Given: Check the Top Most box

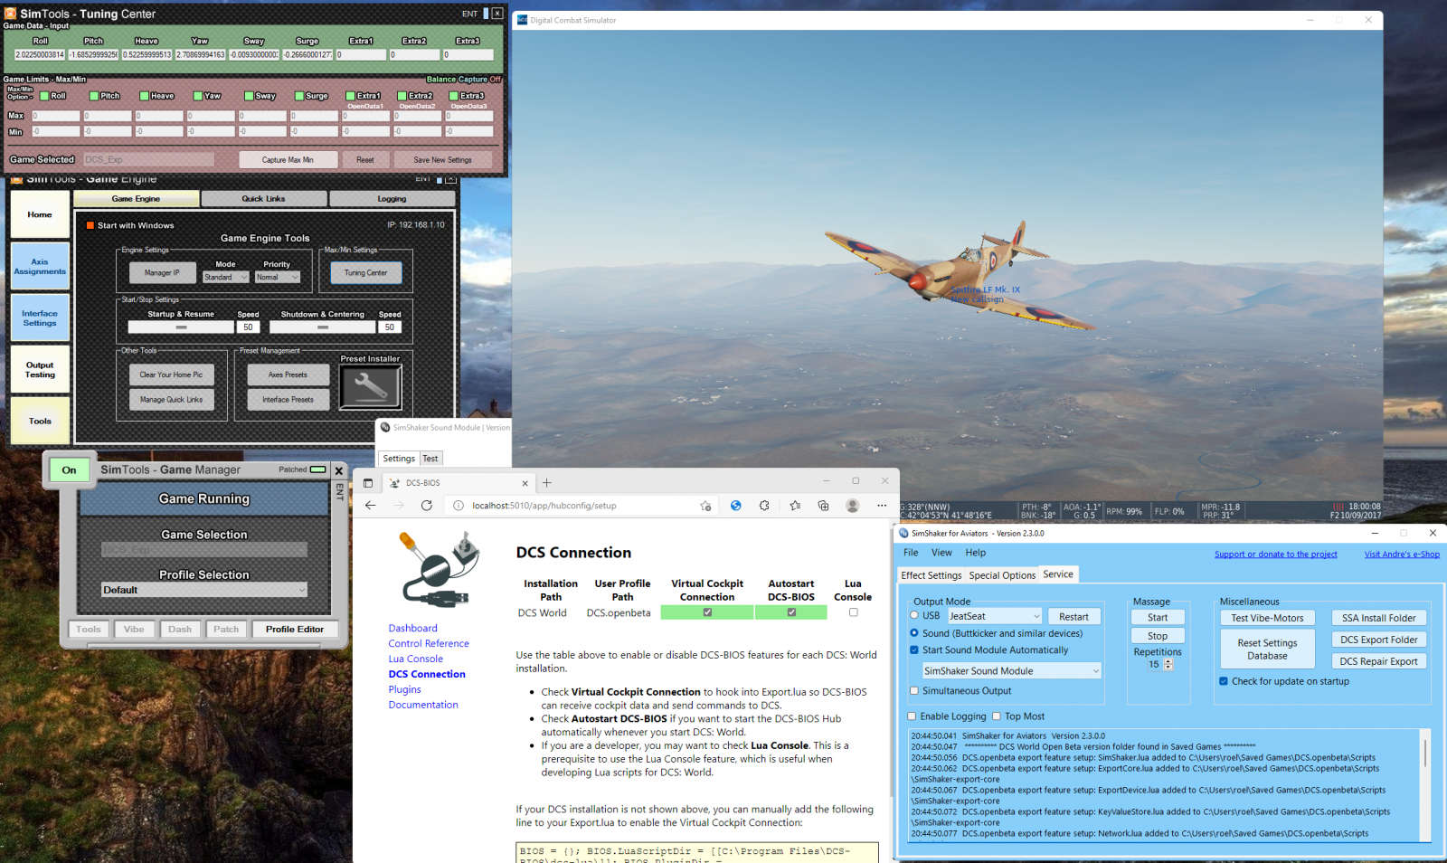Looking at the screenshot, I should click(x=997, y=716).
